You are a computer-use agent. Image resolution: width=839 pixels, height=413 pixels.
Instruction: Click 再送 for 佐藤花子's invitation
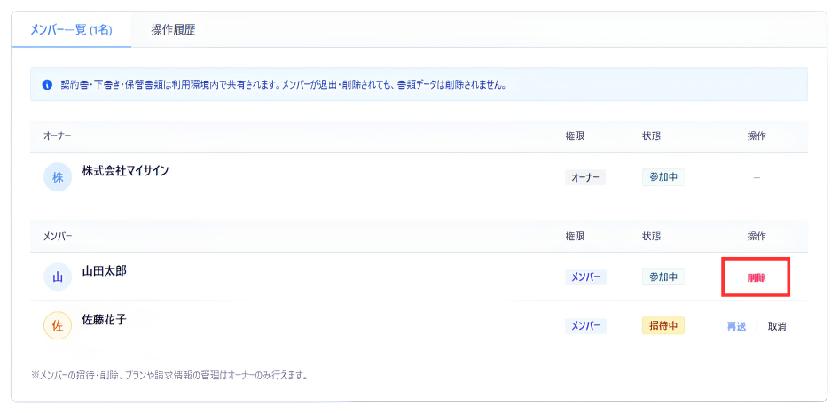(x=736, y=326)
